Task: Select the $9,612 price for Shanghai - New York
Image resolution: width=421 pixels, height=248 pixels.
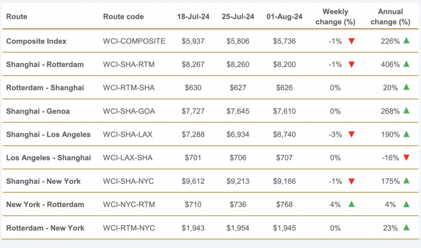Action: pos(193,181)
